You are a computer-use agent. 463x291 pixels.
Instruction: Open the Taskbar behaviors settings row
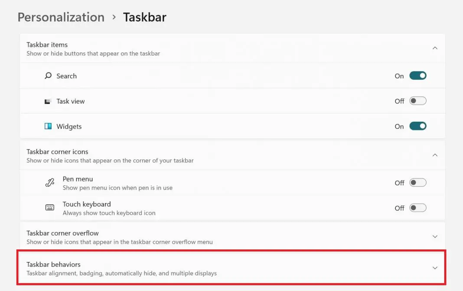tap(231, 268)
